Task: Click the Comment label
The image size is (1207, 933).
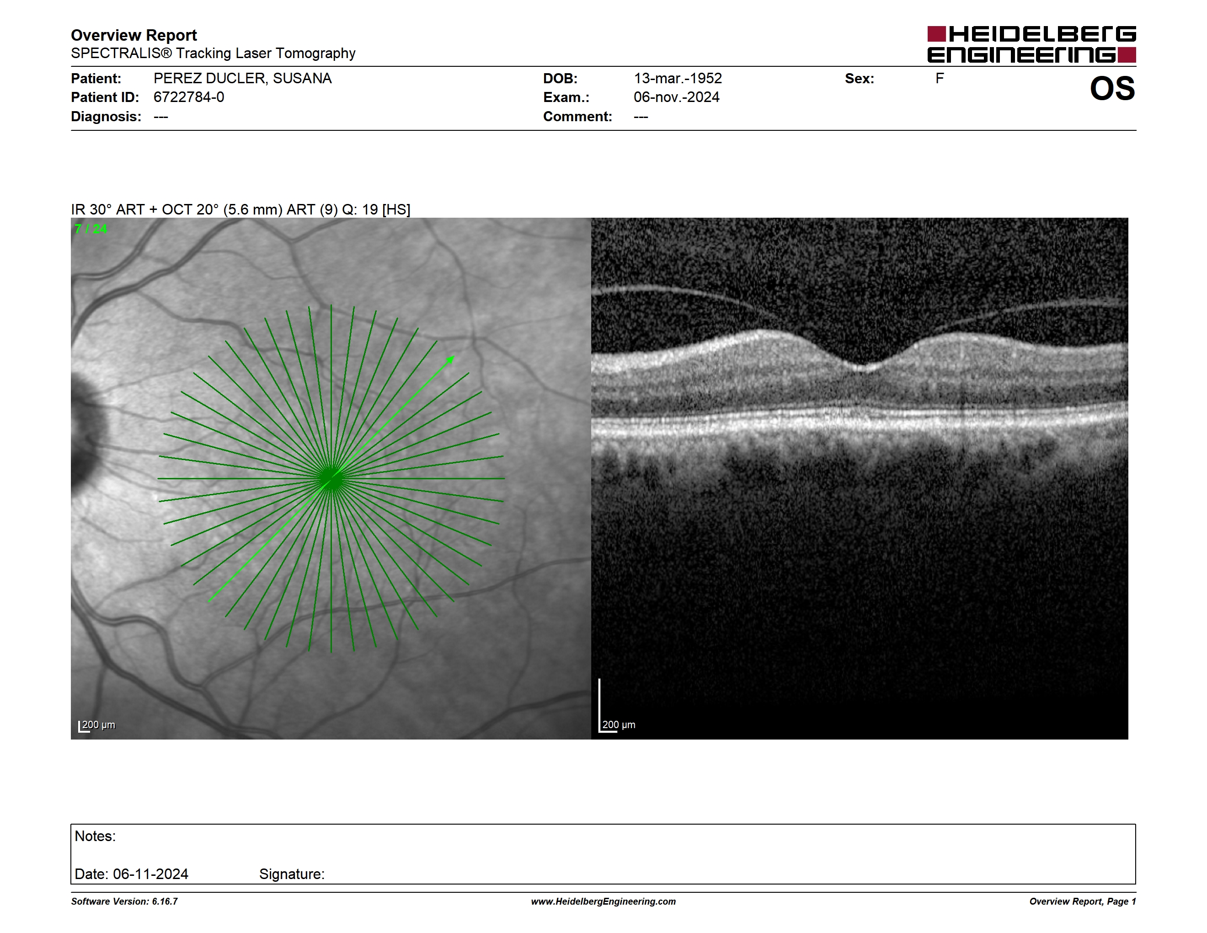Action: click(x=577, y=117)
